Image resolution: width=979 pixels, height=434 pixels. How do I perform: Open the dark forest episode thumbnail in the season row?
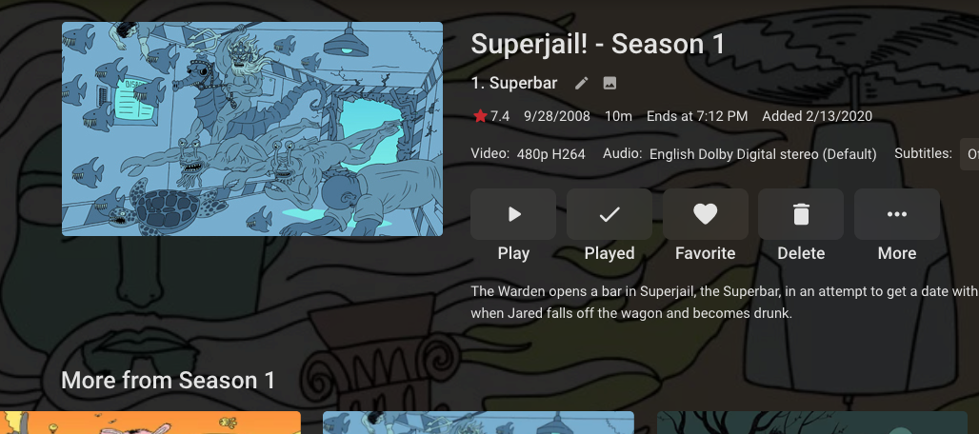coord(811,423)
